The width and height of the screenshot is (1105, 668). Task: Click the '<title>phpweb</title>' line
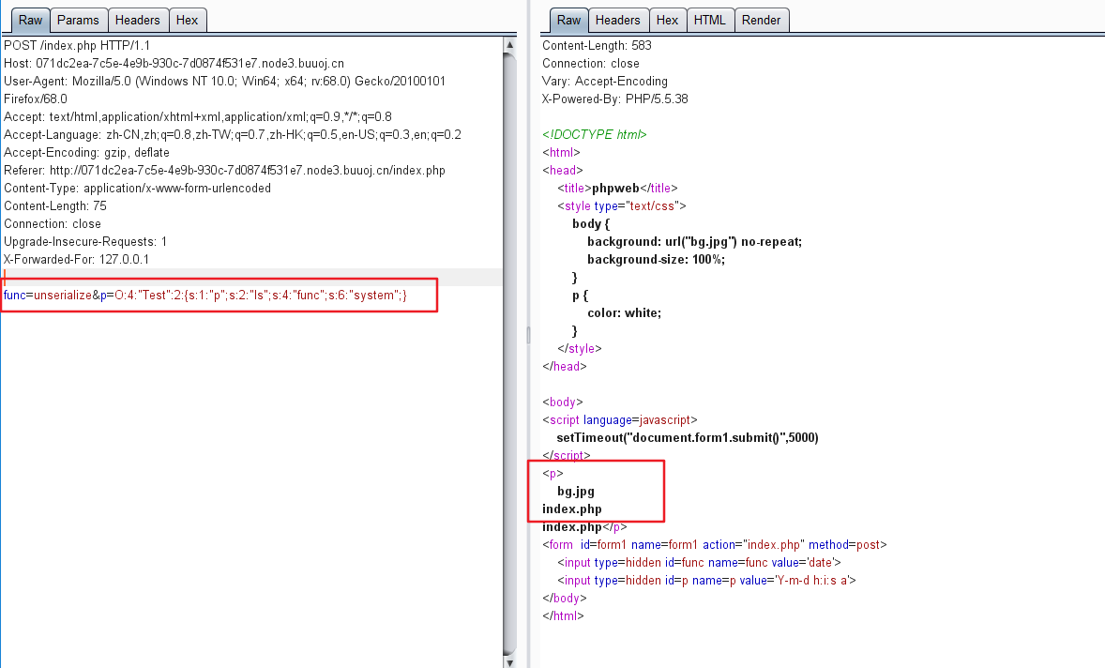click(617, 189)
